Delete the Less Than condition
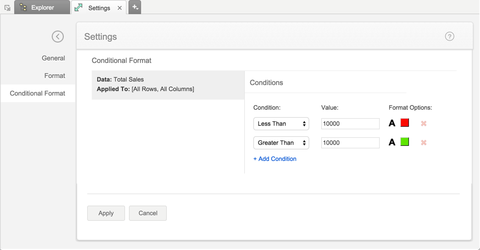Viewport: 480px width, 250px height. [x=424, y=123]
